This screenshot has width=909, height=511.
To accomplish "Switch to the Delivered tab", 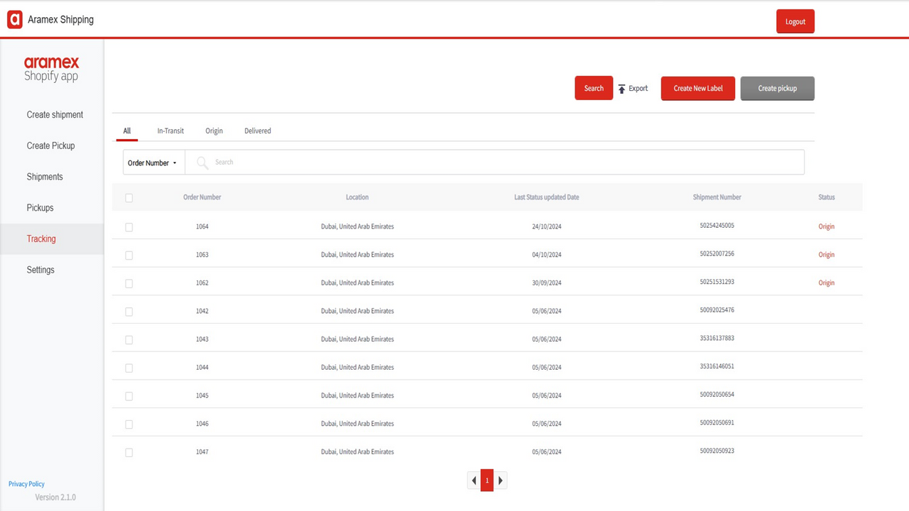I will pyautogui.click(x=258, y=131).
